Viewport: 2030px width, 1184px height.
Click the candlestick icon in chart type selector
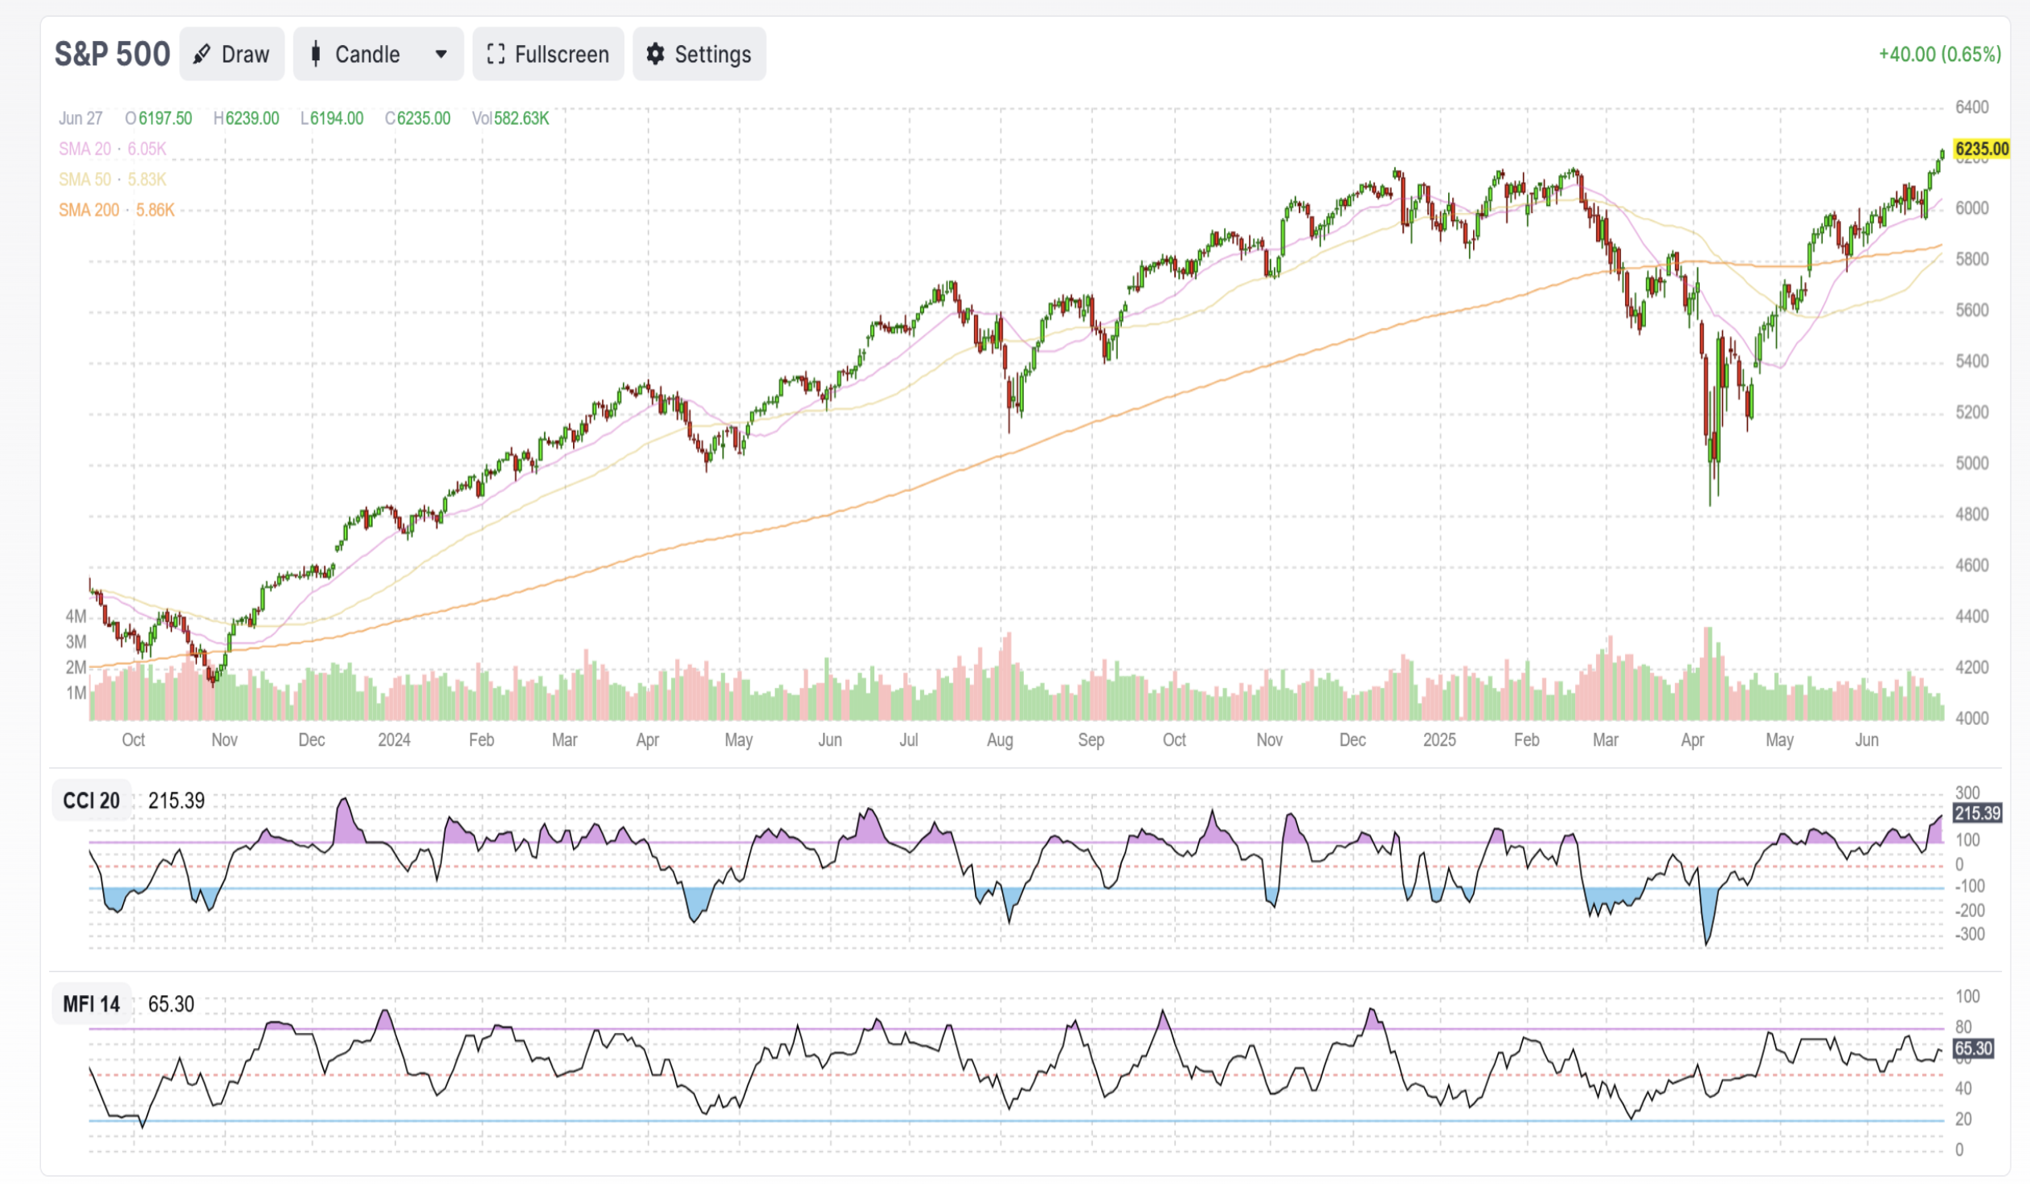[316, 54]
